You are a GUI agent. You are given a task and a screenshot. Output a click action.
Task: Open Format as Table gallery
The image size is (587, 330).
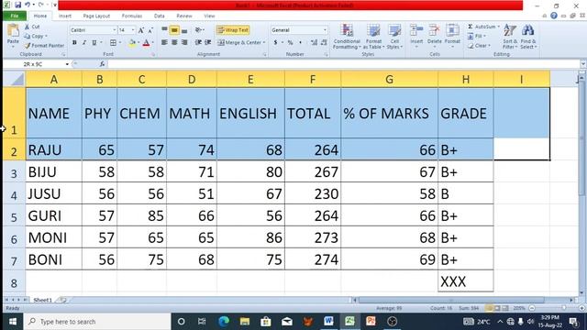[x=373, y=37]
